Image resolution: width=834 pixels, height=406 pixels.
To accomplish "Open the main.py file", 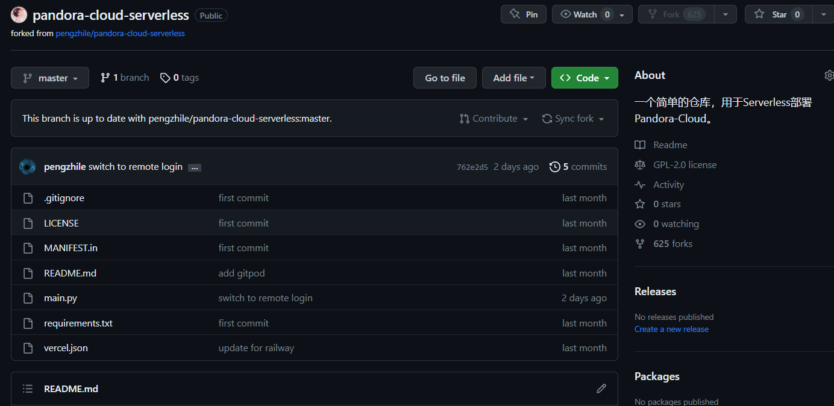I will click(x=60, y=298).
